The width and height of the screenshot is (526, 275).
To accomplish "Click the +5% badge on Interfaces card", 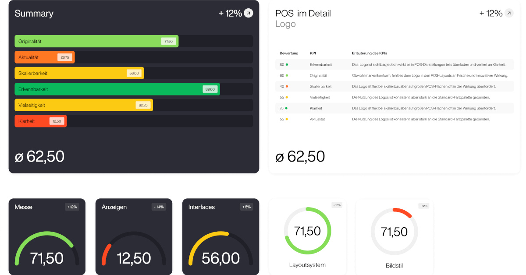I will [246, 207].
